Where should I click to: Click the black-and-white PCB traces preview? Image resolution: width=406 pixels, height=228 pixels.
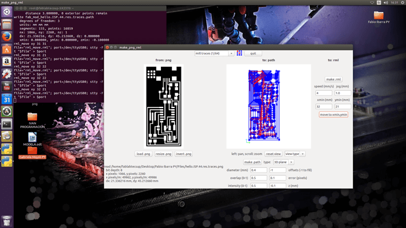pyautogui.click(x=164, y=106)
